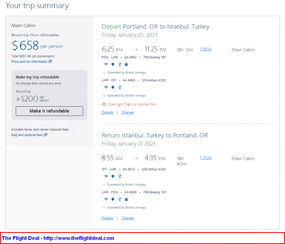View Details of the departing flight
This screenshot has width=285, height=244.
(x=108, y=113)
